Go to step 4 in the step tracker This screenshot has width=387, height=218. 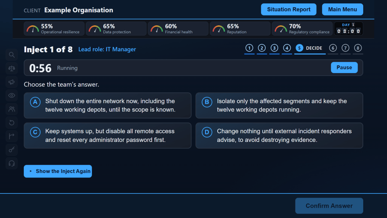click(287, 48)
